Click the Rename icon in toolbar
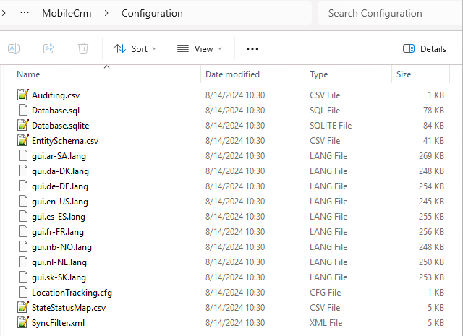Image resolution: width=463 pixels, height=336 pixels. [x=14, y=48]
